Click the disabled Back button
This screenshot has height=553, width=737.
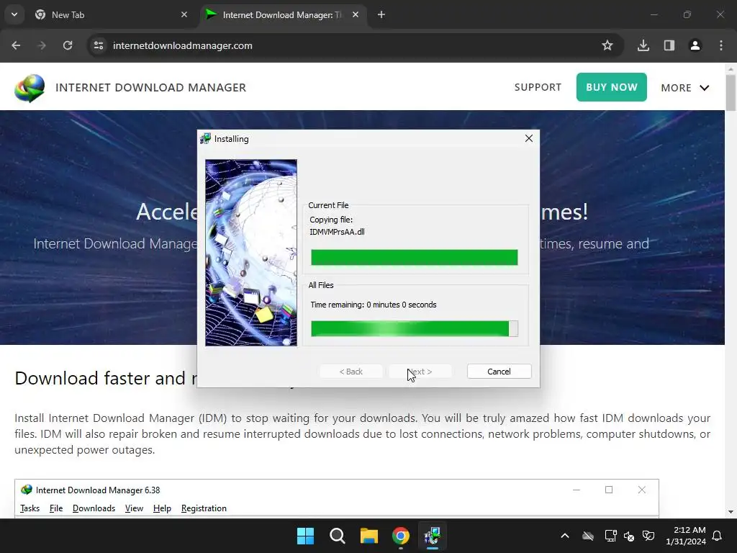[351, 372]
